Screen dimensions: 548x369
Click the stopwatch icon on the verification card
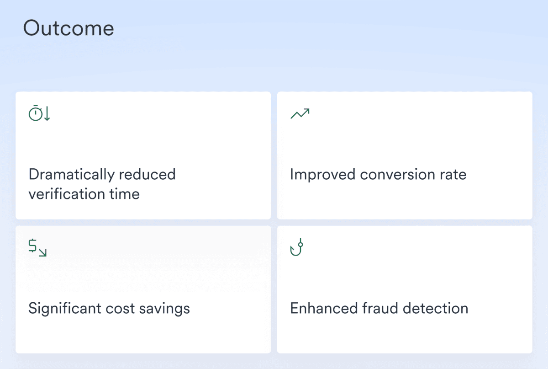35,113
